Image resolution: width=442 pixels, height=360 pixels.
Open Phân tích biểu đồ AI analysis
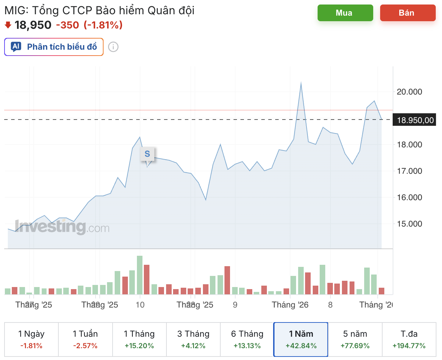tap(54, 47)
